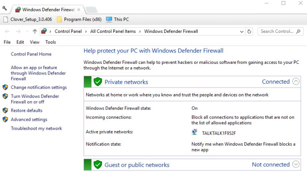Click the TALKTALK1F952F network name
Viewport: 307px width, 172px height.
click(x=219, y=133)
